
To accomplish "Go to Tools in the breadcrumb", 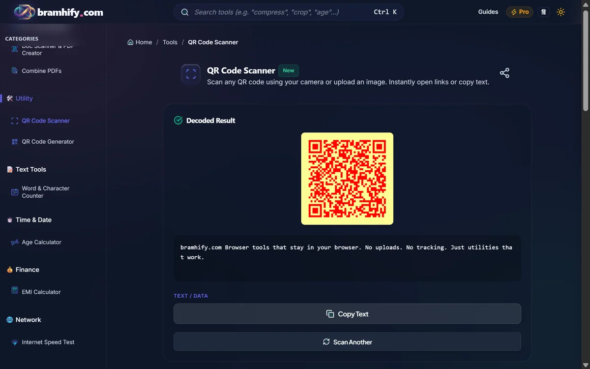I will click(x=170, y=42).
